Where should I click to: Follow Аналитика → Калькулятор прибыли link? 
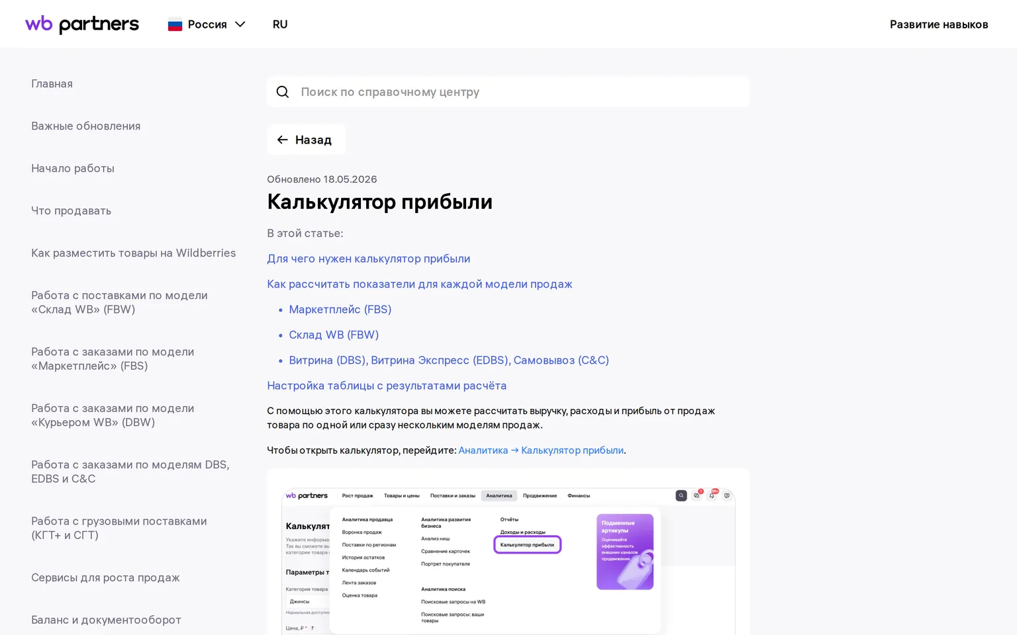pos(541,450)
